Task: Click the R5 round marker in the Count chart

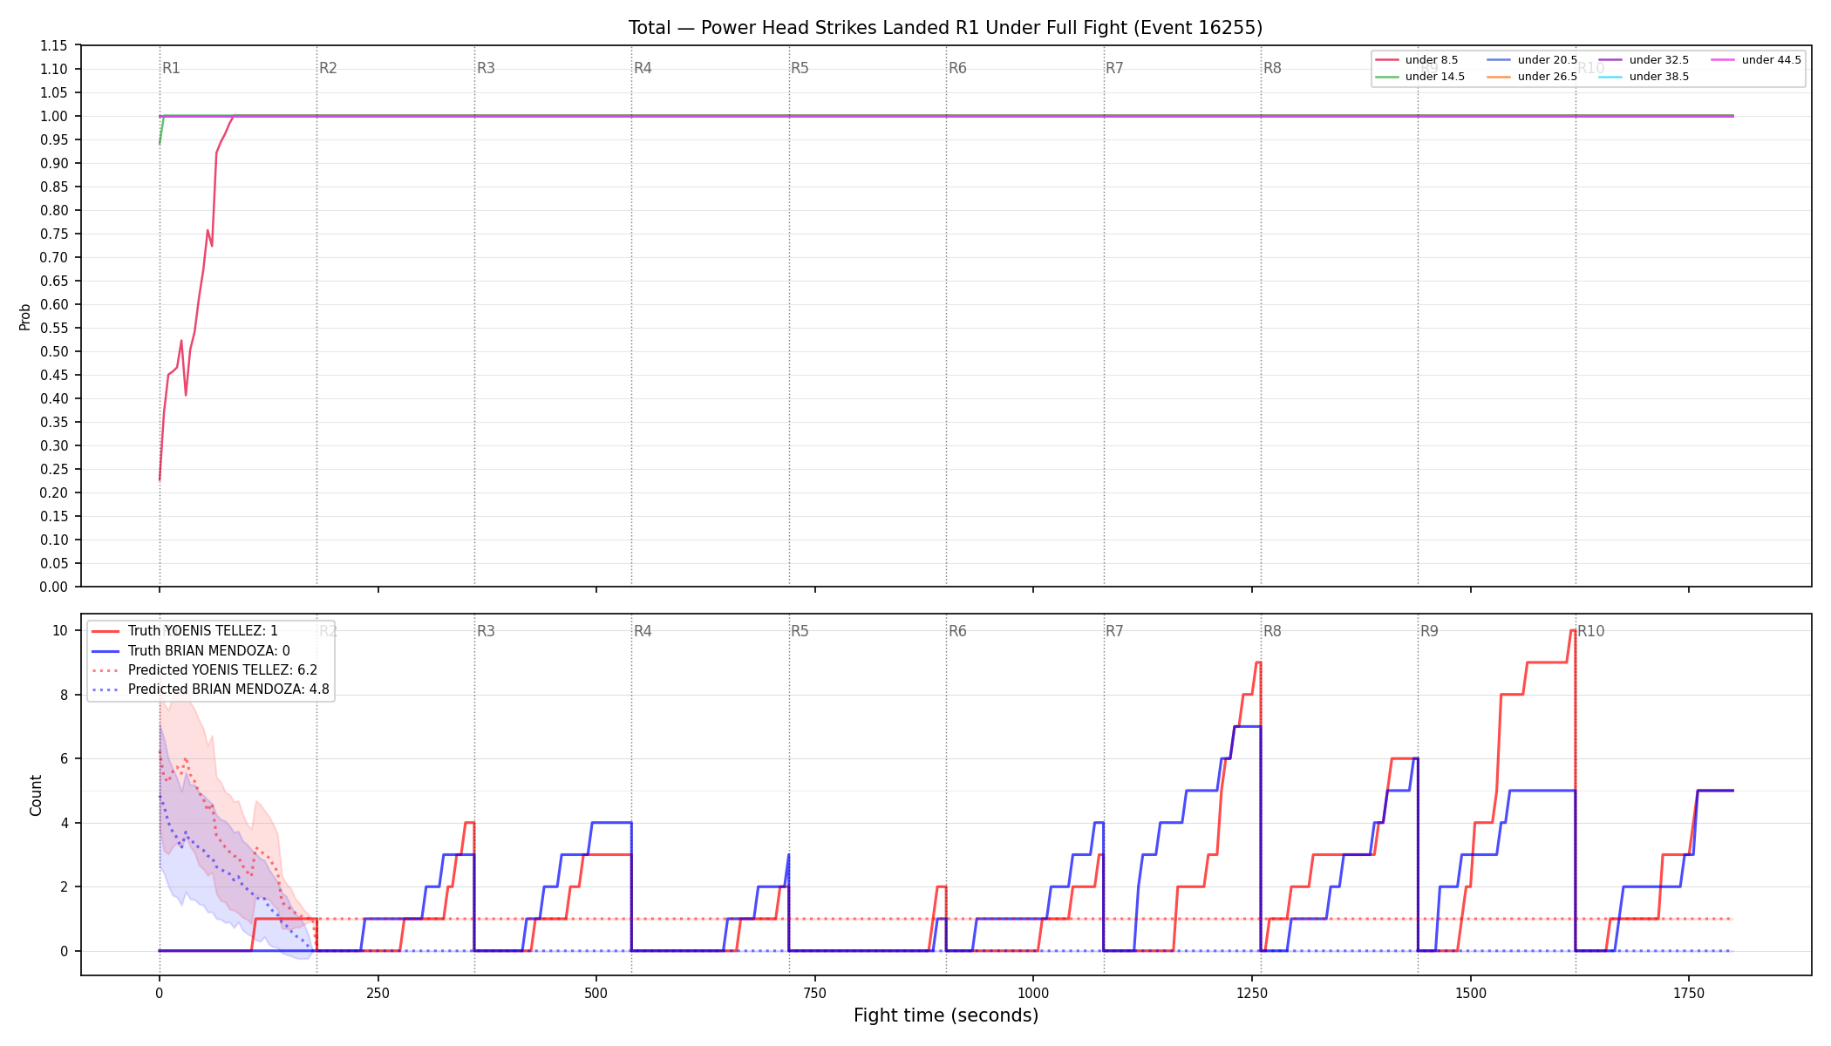Action: (800, 631)
